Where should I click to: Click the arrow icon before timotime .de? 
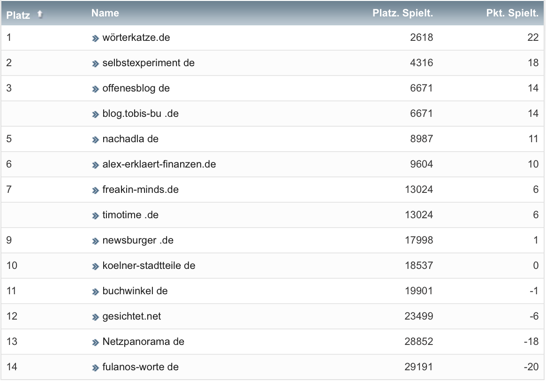95,216
